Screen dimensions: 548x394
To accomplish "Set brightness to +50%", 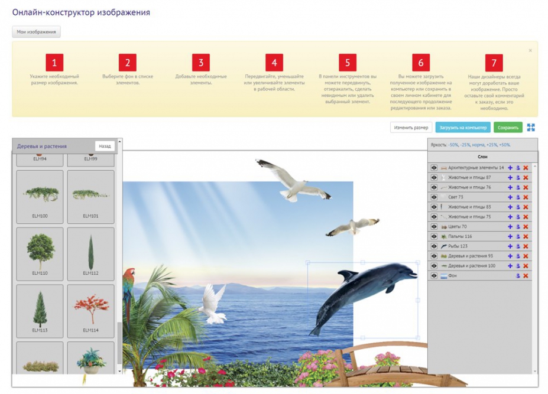I will (x=505, y=145).
